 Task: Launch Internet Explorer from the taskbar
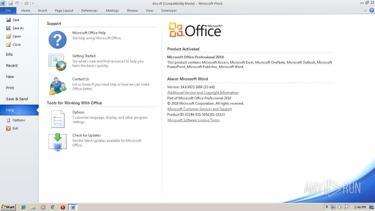click(x=23, y=207)
